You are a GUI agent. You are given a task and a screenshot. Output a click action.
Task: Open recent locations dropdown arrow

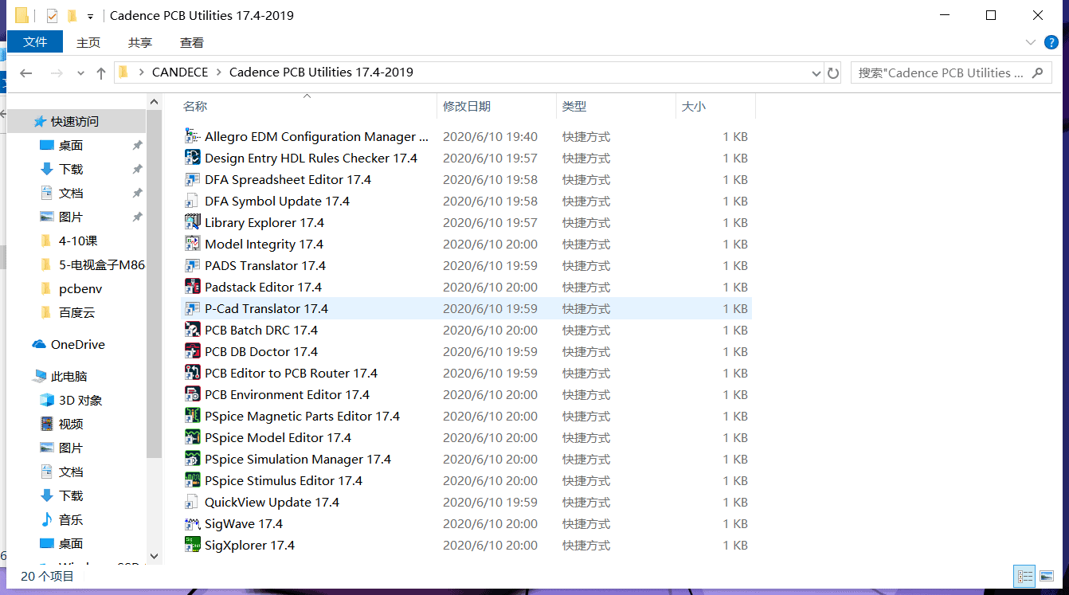tap(80, 73)
